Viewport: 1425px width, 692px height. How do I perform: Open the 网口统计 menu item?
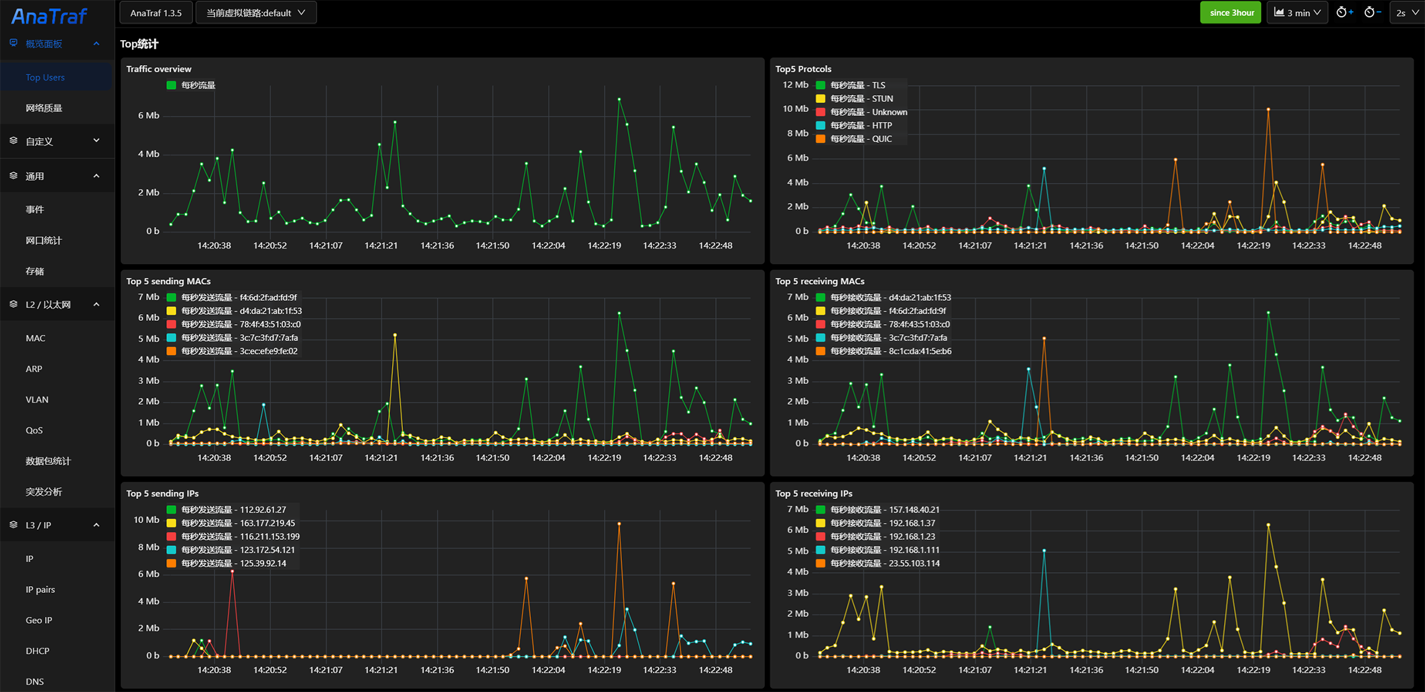[x=57, y=240]
